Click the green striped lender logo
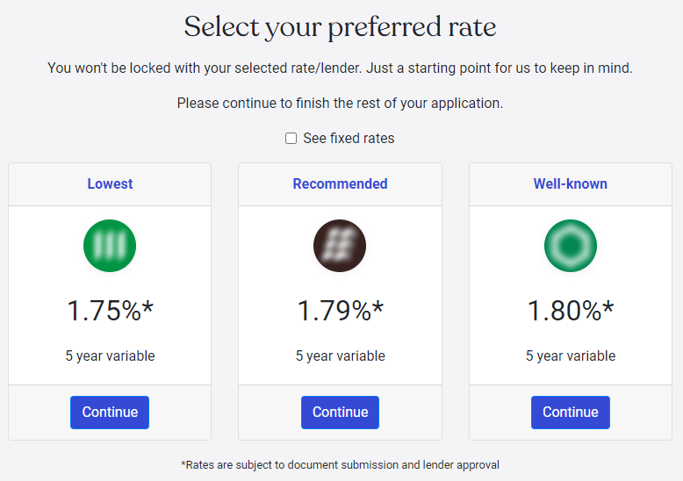Viewport: 683px width, 481px height. tap(110, 246)
